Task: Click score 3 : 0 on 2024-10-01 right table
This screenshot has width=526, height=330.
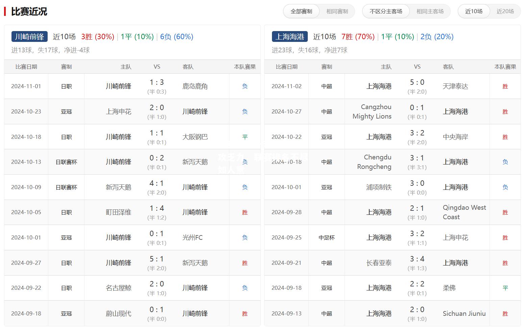Action: (x=417, y=183)
